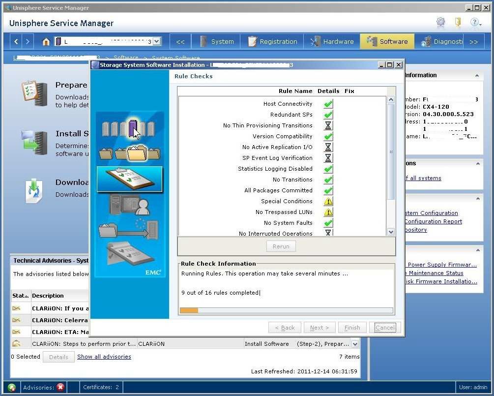Switch to the Software tab
The width and height of the screenshot is (494, 396).
(x=387, y=41)
